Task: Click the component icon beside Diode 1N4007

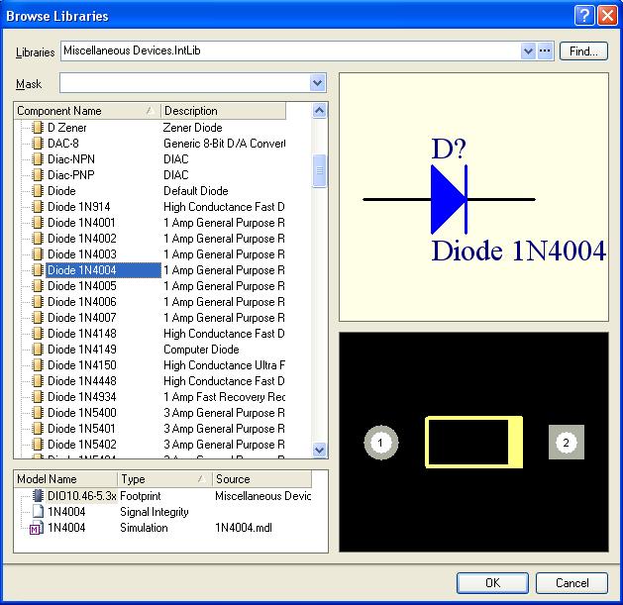Action: (38, 318)
